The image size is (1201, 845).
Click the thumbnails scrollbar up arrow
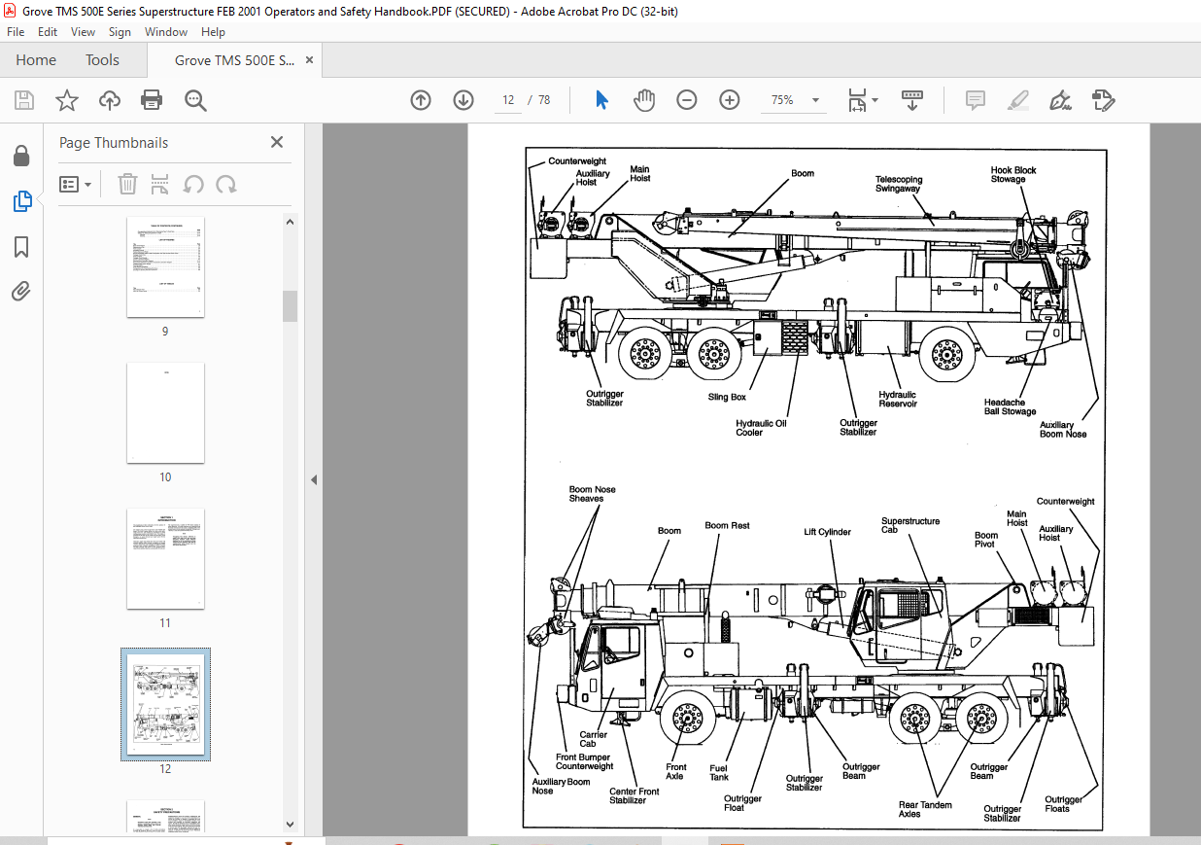click(290, 222)
